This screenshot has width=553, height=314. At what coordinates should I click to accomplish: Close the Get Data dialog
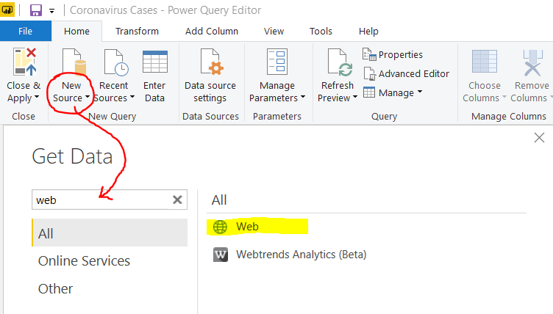pos(539,138)
